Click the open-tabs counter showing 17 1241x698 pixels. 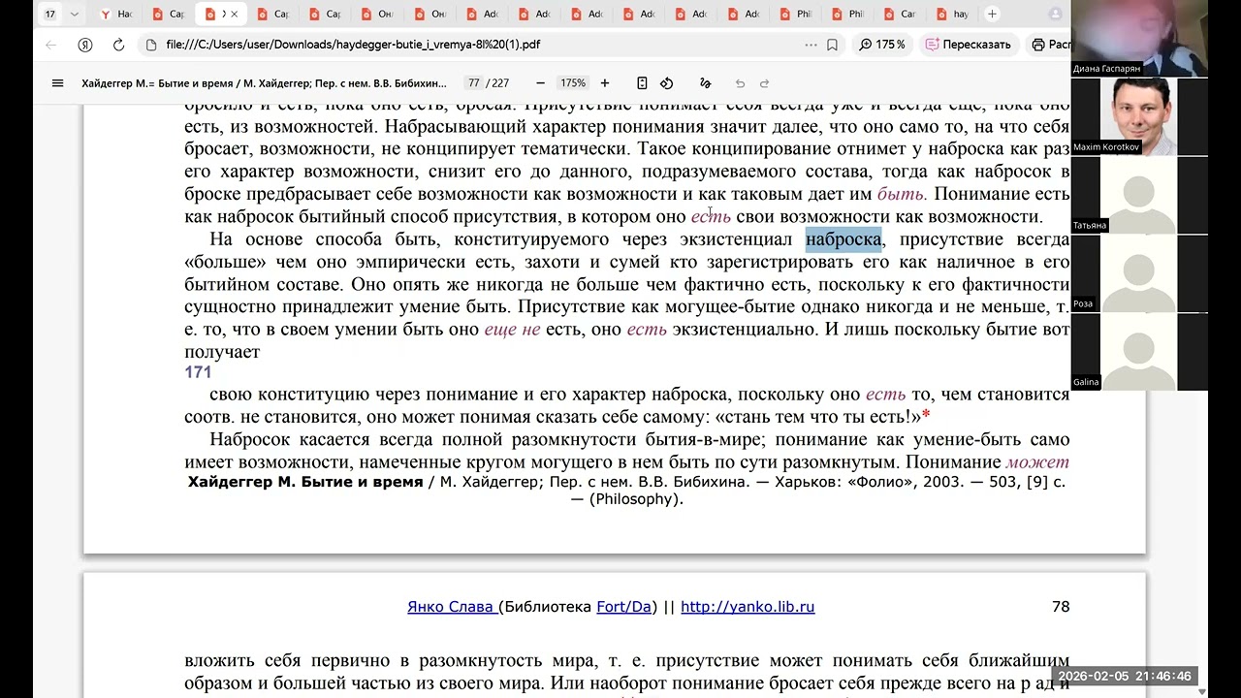[50, 15]
